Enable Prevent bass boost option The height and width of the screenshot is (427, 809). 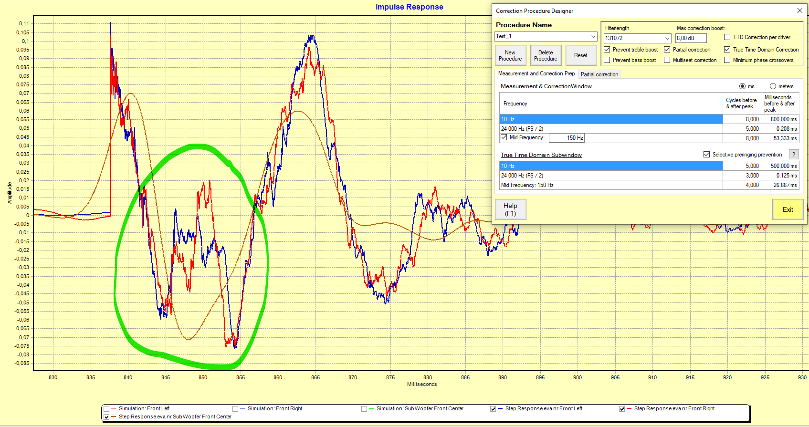coord(607,60)
